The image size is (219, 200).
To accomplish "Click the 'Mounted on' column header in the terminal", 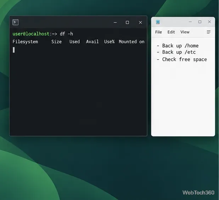I will coord(131,42).
